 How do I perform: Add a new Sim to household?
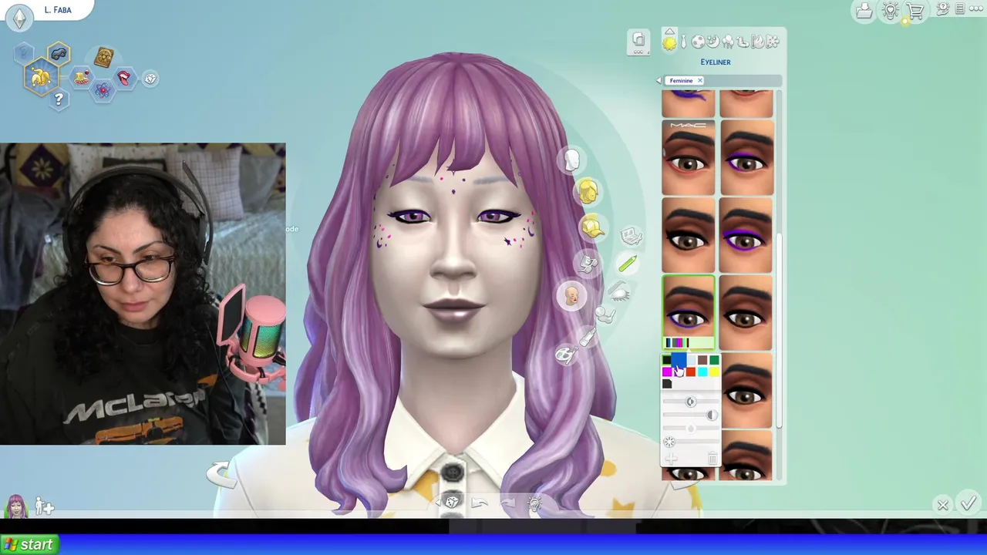(x=44, y=507)
